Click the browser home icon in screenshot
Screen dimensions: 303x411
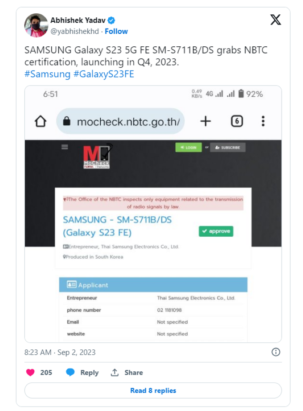[x=41, y=121]
